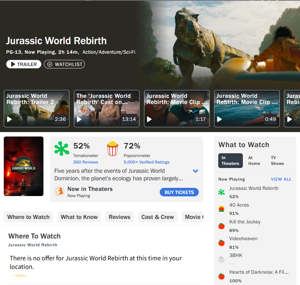Play icon on Cast interview video card
300x285 pixels.
[x=79, y=119]
